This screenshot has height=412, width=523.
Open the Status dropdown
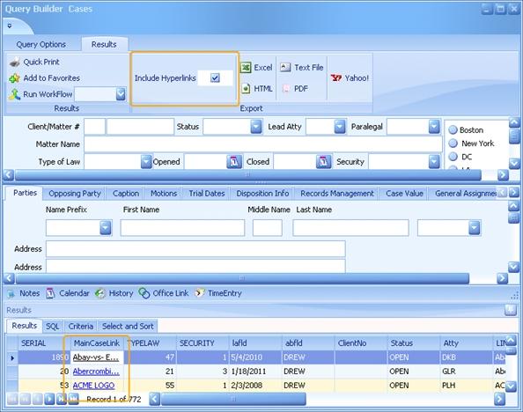[256, 127]
